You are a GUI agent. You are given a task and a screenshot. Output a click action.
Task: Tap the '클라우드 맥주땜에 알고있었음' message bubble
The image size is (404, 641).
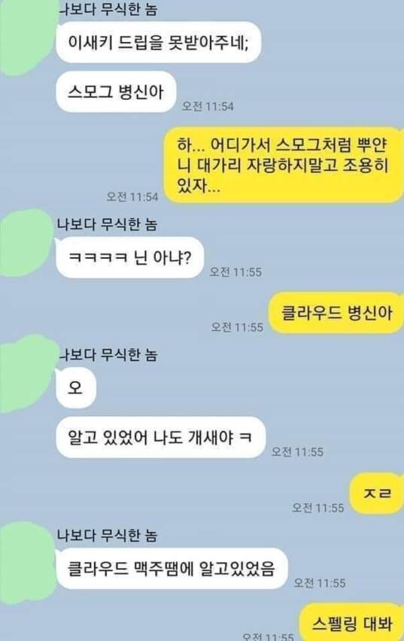(172, 569)
